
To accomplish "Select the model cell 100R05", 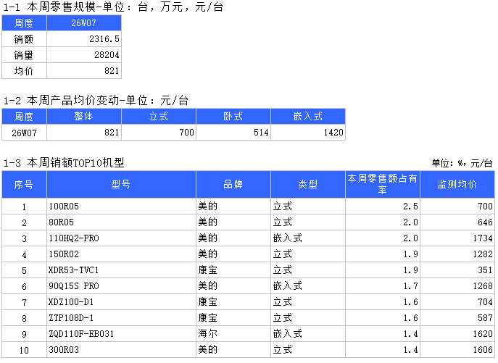I will click(121, 207).
